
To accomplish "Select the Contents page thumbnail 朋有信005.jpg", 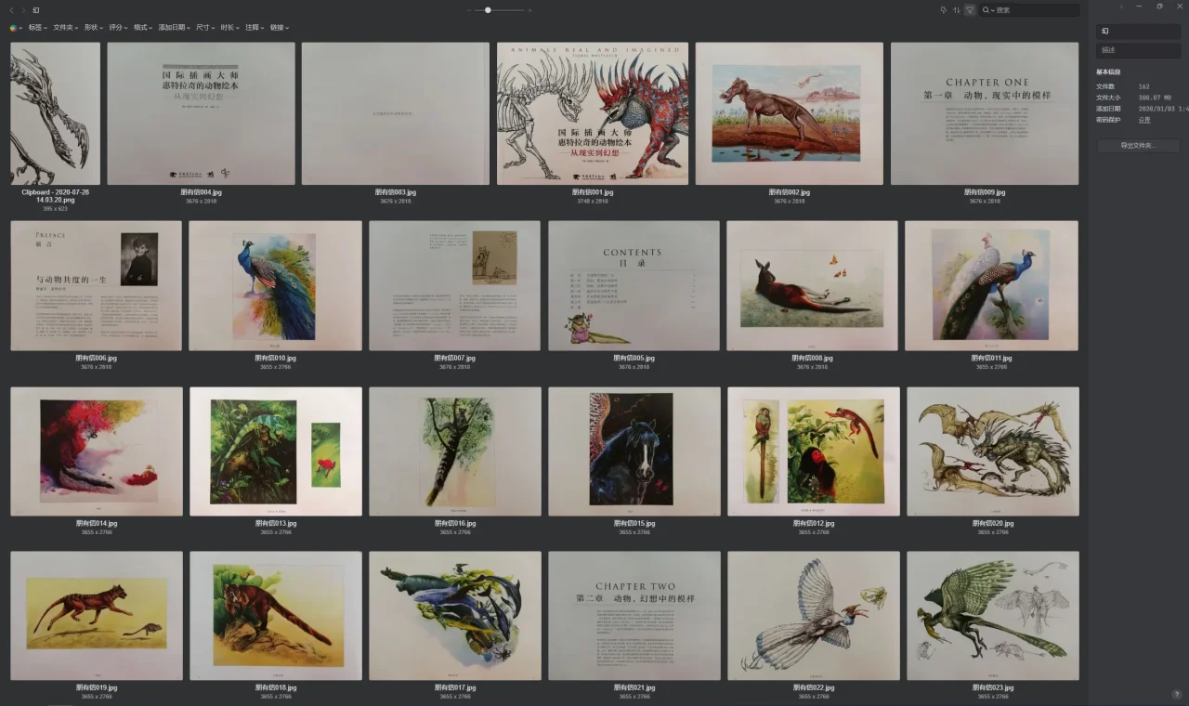I will click(x=634, y=285).
